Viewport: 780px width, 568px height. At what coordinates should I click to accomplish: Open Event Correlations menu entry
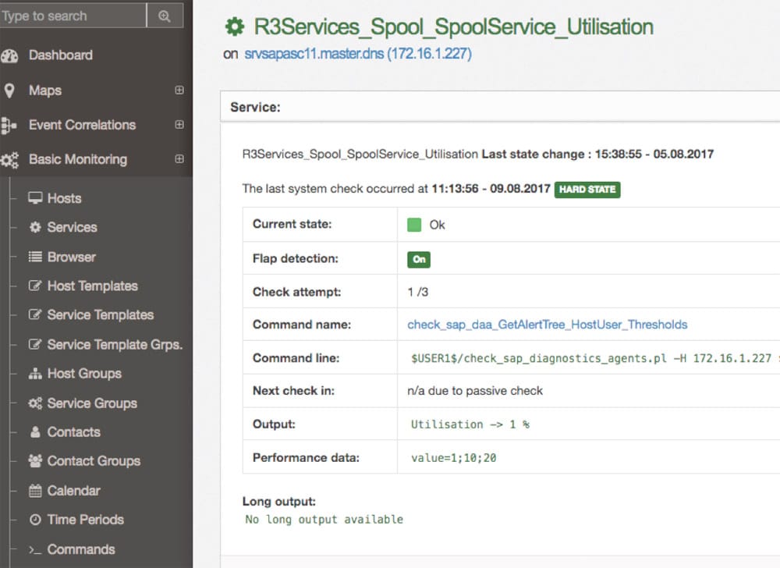(x=82, y=125)
